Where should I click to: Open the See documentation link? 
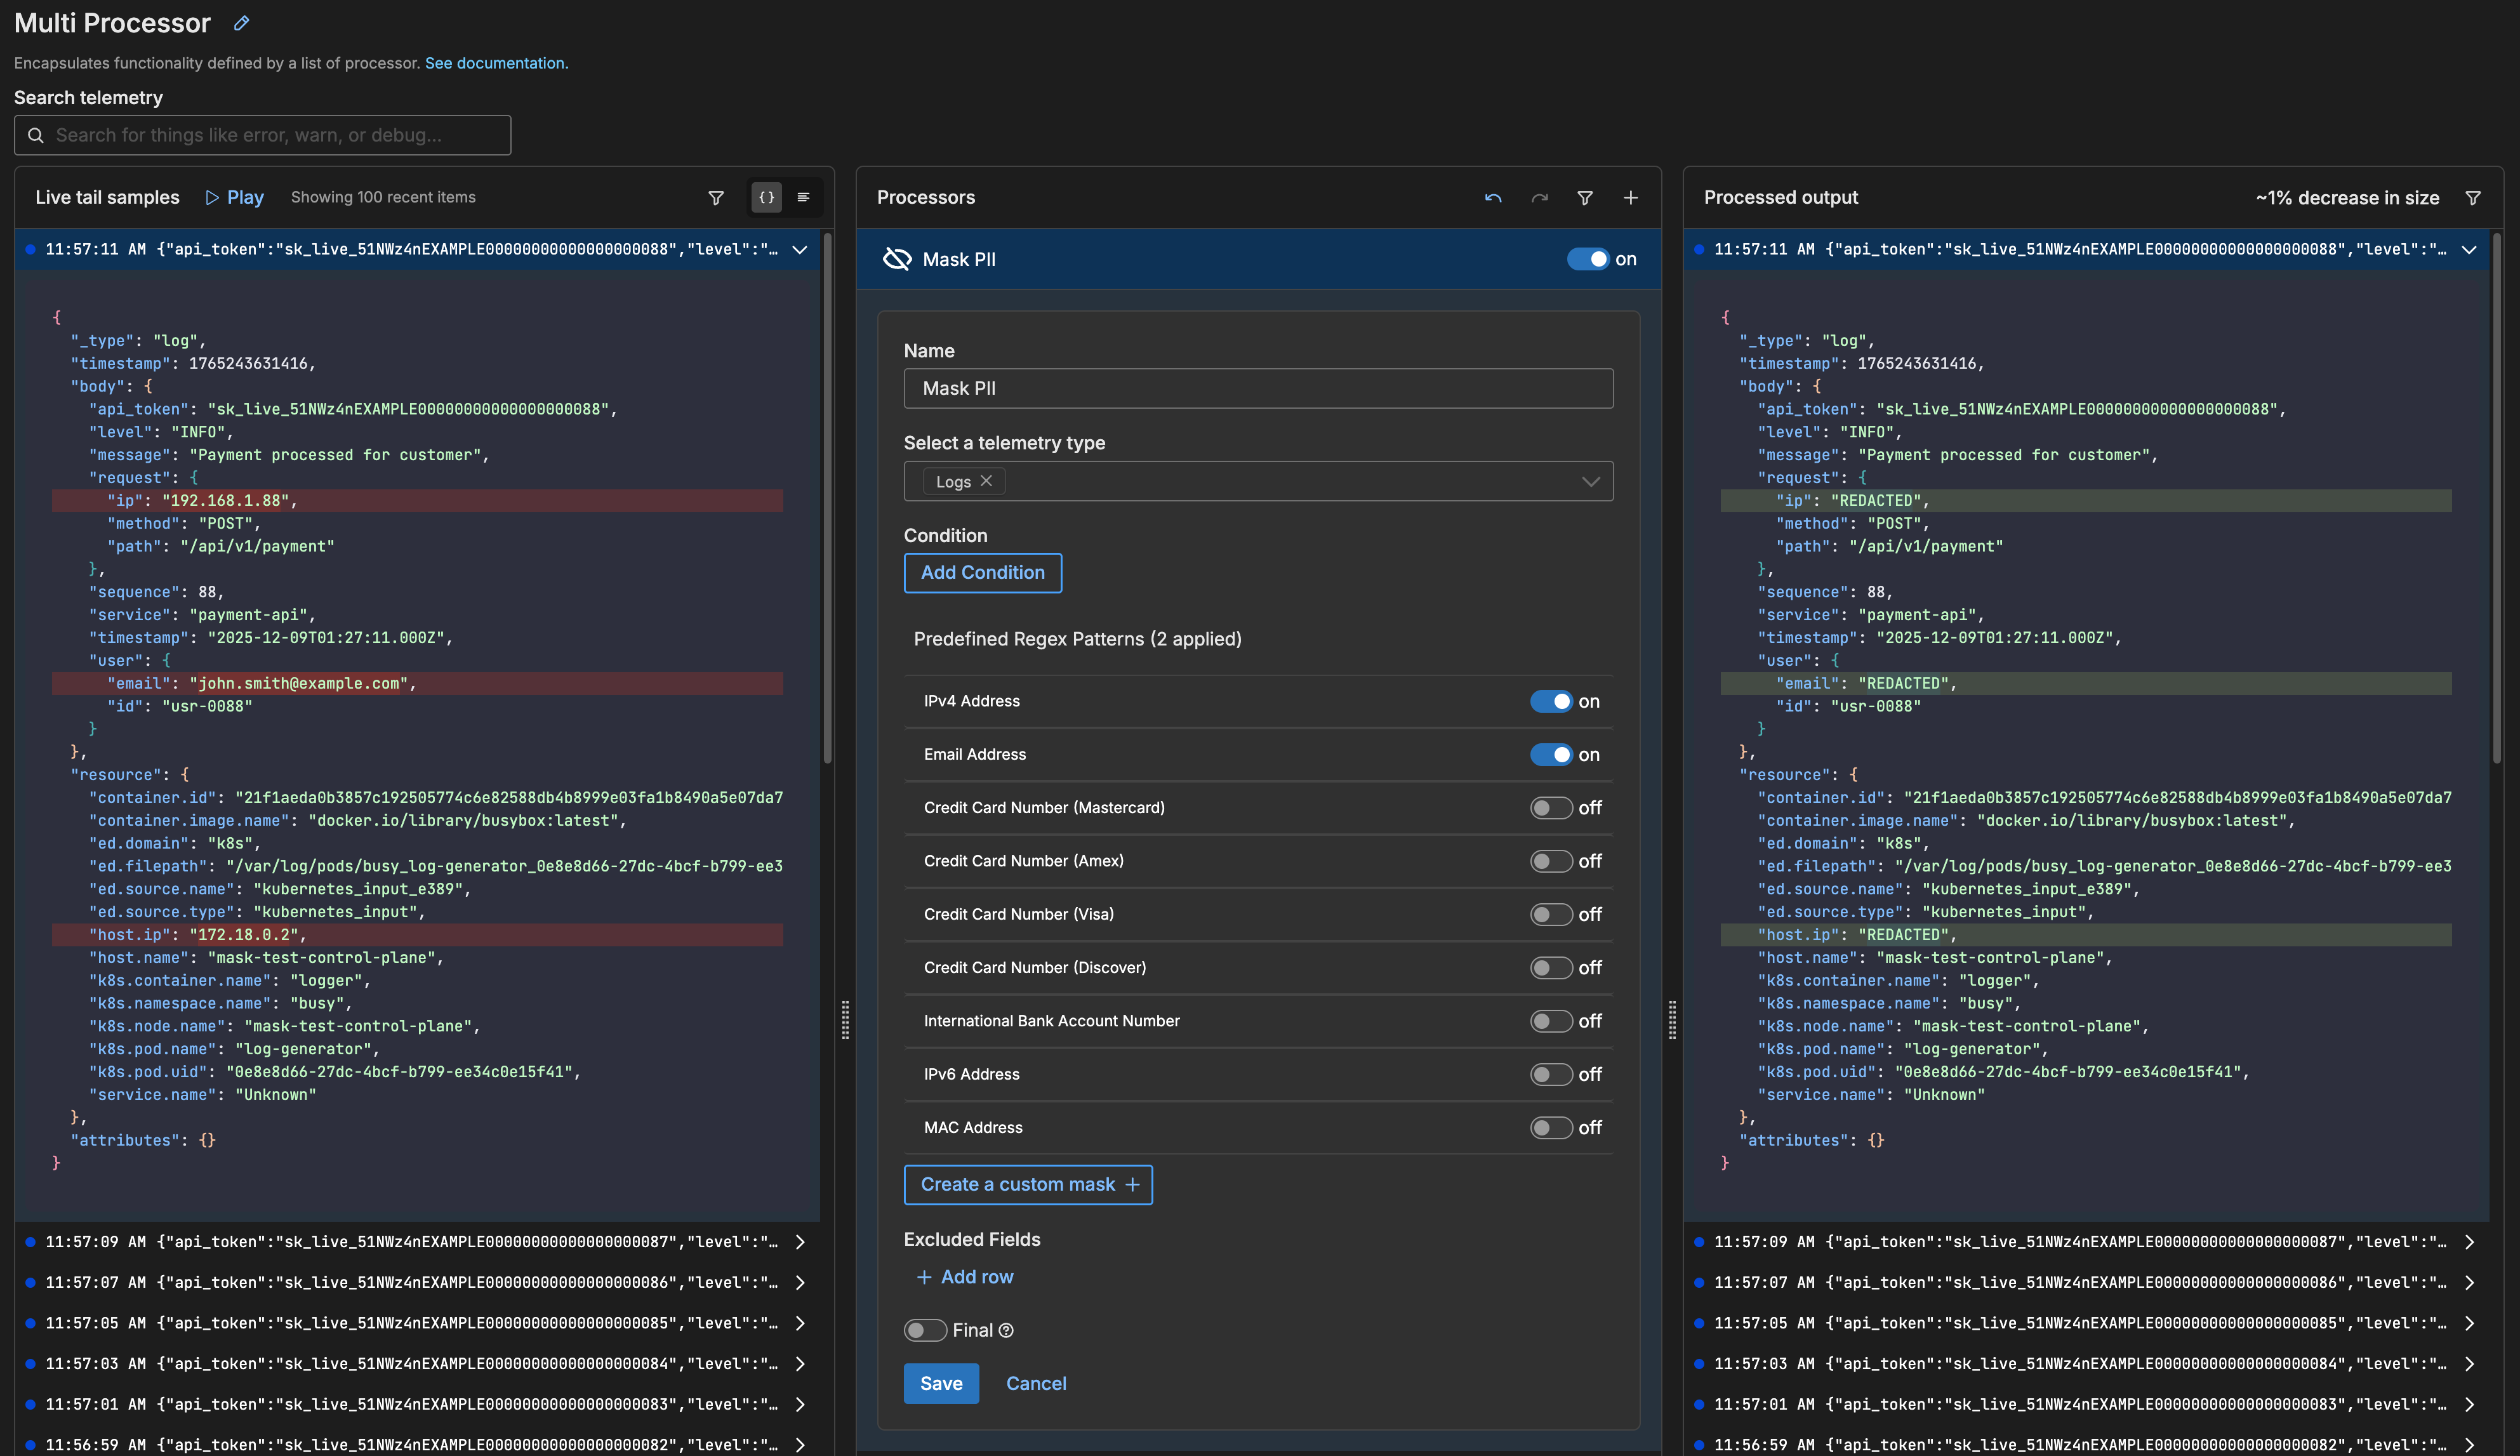coord(496,63)
